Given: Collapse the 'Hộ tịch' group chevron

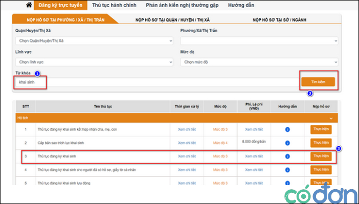Looking at the screenshot, I should 331,119.
